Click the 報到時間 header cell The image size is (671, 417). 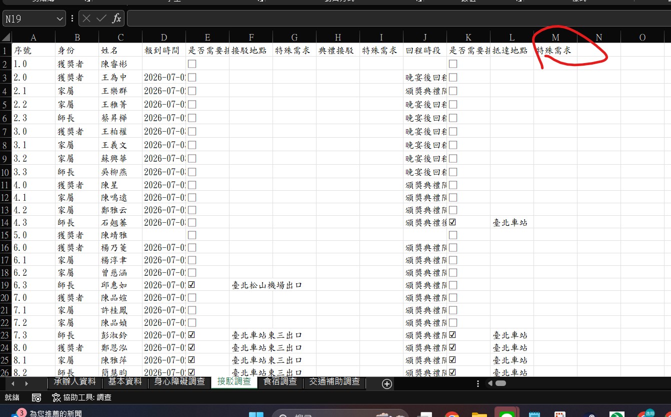(x=164, y=51)
